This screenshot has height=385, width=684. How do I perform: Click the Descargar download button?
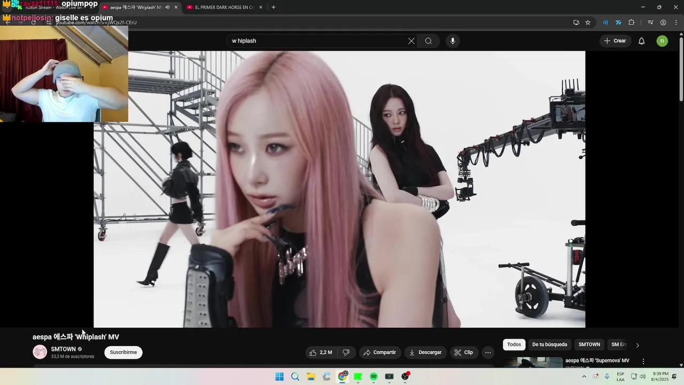425,352
